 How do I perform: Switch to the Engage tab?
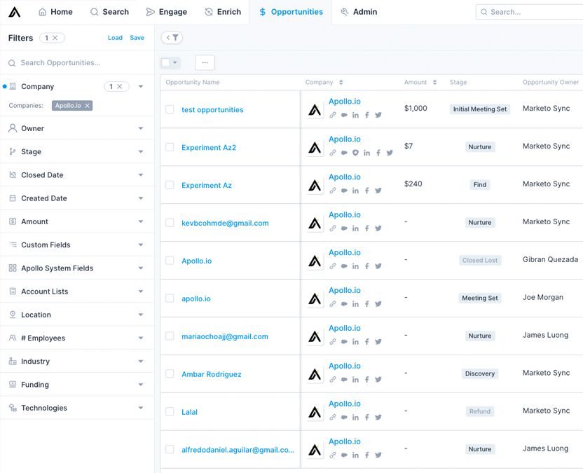(x=166, y=12)
